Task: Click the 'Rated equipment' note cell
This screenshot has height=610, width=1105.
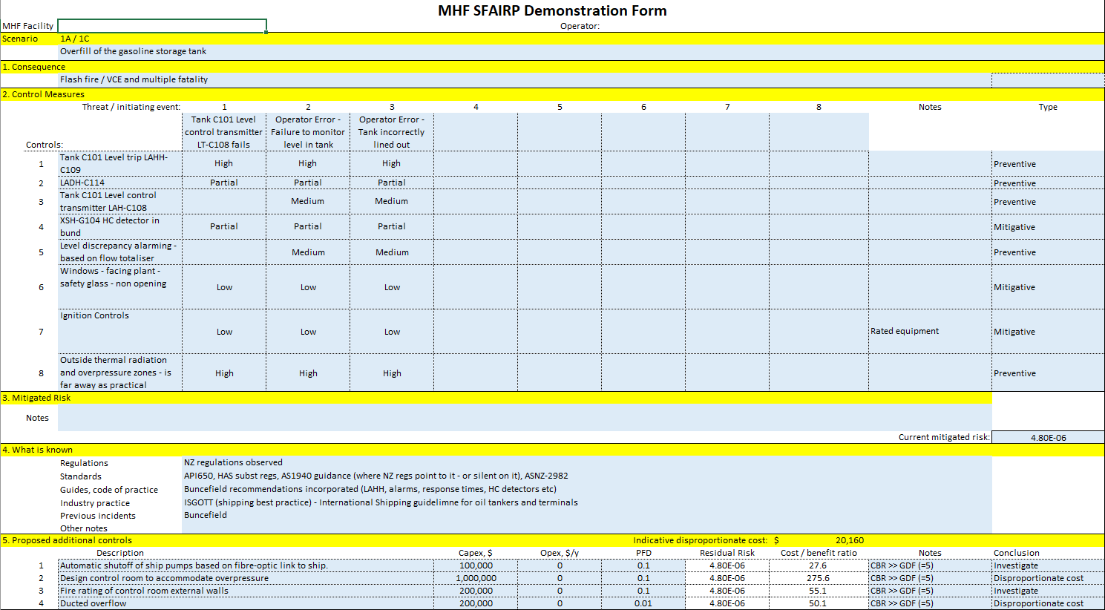Action: [x=930, y=331]
